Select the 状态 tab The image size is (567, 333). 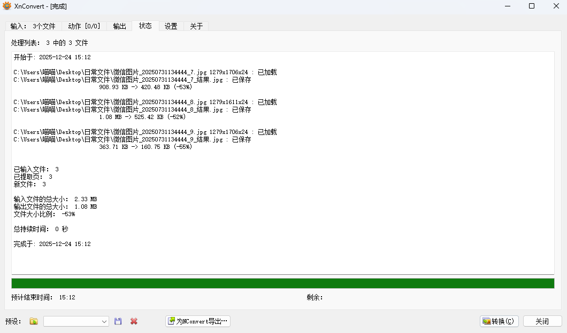click(145, 26)
